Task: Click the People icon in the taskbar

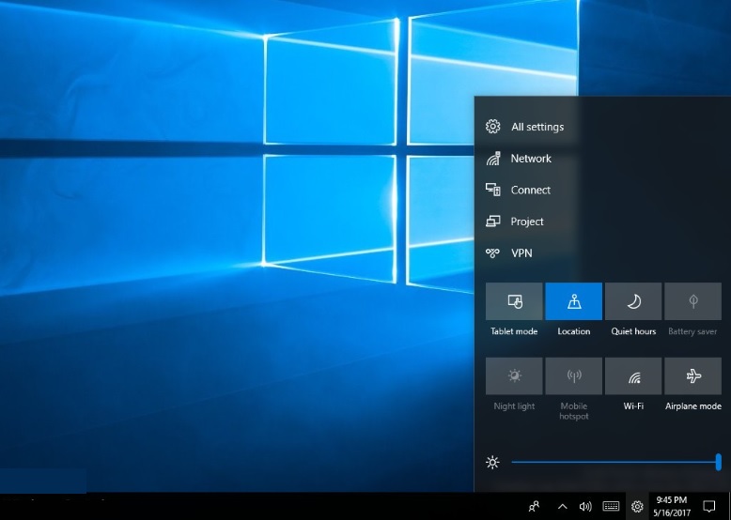Action: (x=535, y=507)
